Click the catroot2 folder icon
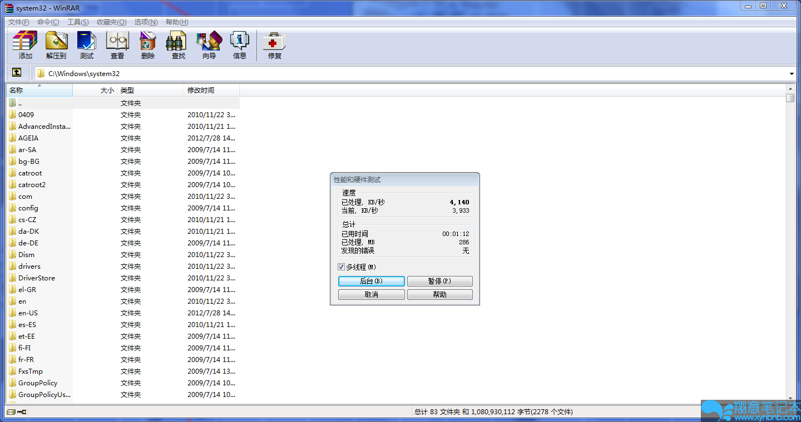 [13, 184]
